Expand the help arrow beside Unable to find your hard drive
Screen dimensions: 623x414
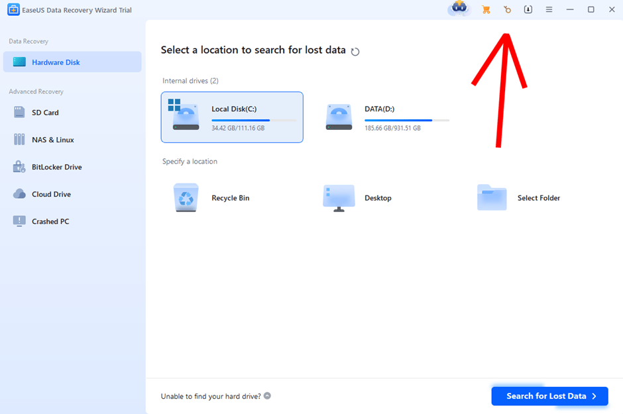(267, 395)
